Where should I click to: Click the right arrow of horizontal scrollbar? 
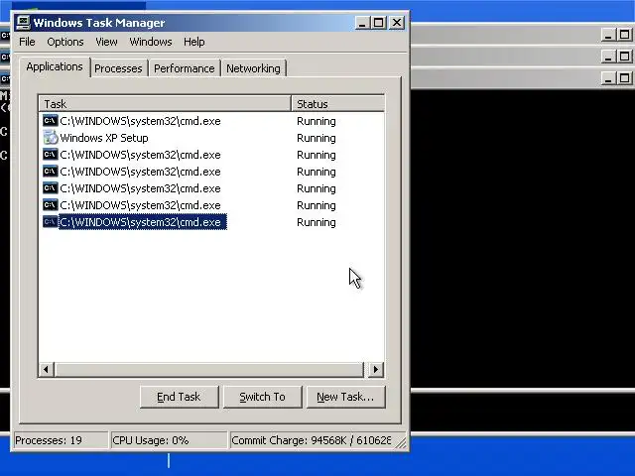[375, 369]
